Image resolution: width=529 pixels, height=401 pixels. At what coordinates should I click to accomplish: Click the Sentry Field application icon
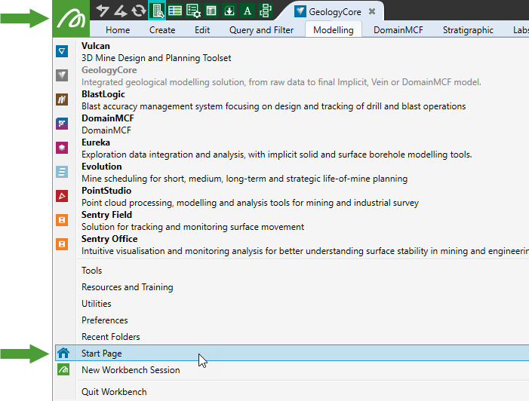click(x=62, y=220)
